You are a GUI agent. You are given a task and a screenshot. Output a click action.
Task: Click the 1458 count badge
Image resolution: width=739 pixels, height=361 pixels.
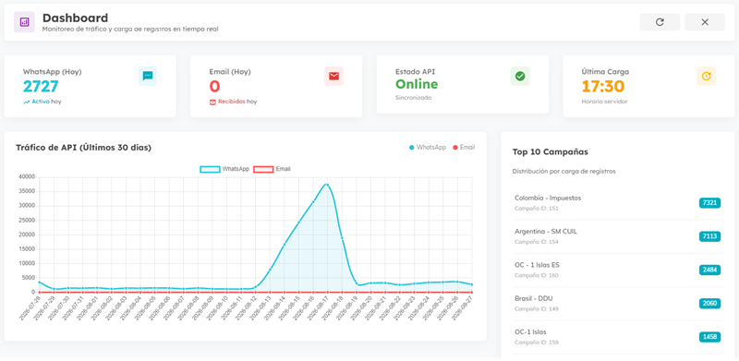pyautogui.click(x=709, y=337)
